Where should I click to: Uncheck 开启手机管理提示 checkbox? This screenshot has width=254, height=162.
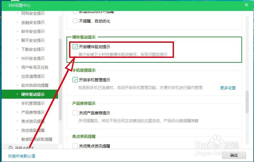pyautogui.click(x=75, y=80)
